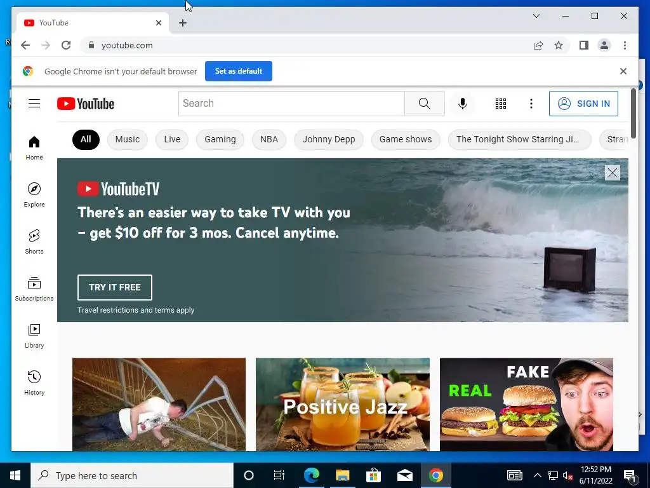
Task: Select the Johnny Depp filter chip
Action: pyautogui.click(x=329, y=139)
